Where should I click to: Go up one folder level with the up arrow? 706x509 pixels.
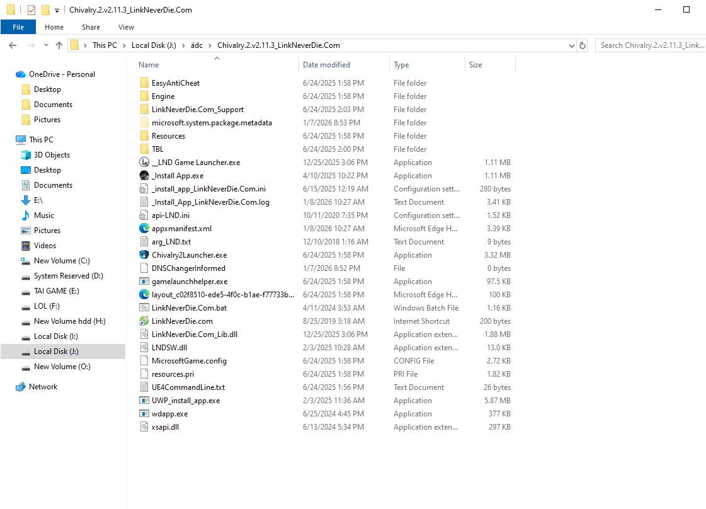(59, 45)
